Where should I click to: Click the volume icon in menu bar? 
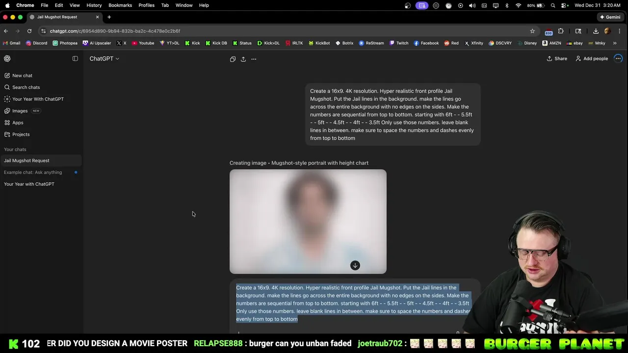(472, 5)
